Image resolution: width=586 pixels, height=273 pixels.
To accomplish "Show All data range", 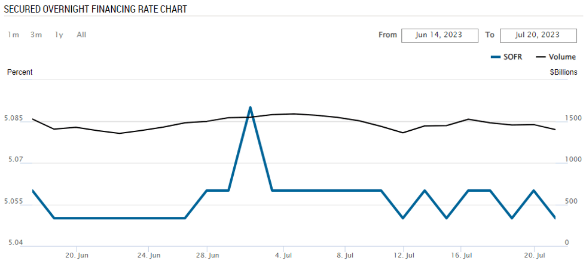I will pos(81,35).
